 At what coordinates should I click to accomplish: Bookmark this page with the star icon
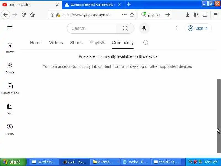(x=132, y=15)
